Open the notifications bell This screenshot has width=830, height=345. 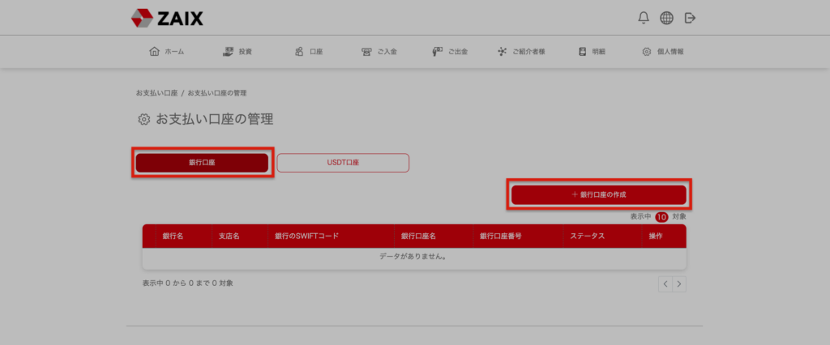644,17
